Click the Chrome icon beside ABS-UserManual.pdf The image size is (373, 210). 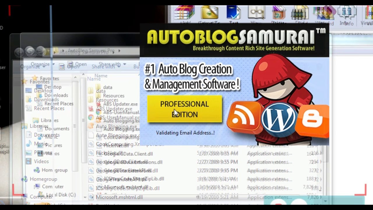91,118
